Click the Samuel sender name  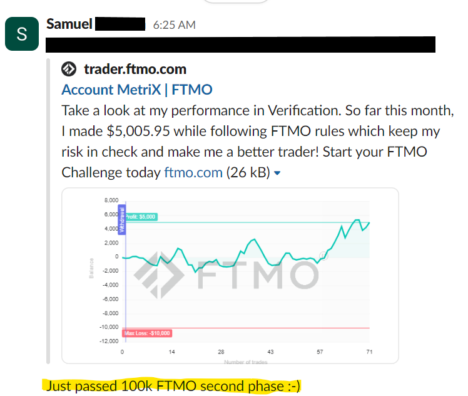(x=69, y=24)
